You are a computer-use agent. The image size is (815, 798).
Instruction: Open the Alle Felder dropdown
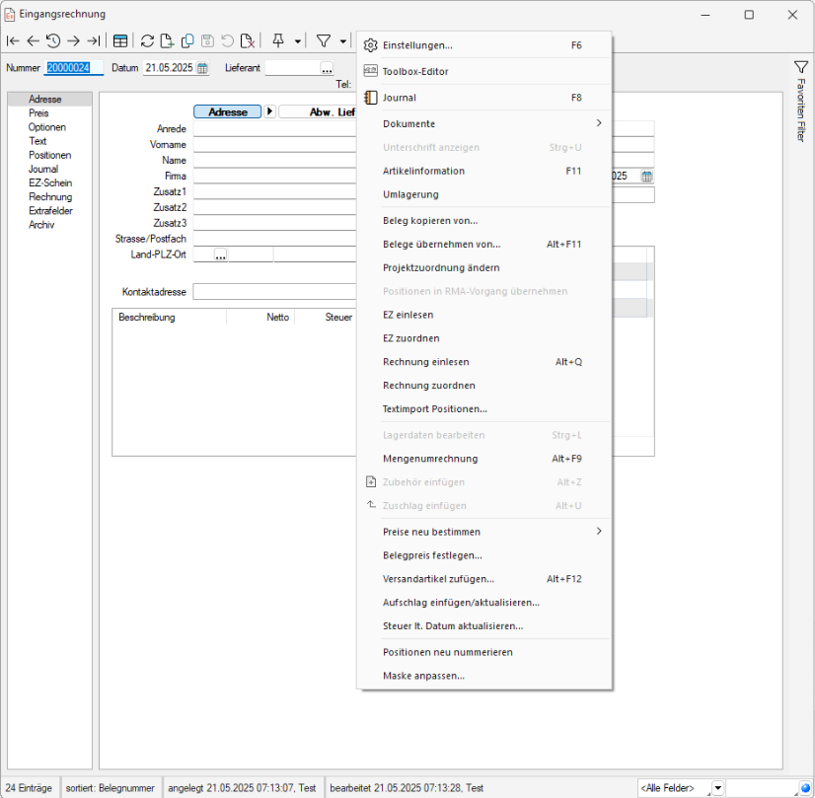[x=717, y=788]
